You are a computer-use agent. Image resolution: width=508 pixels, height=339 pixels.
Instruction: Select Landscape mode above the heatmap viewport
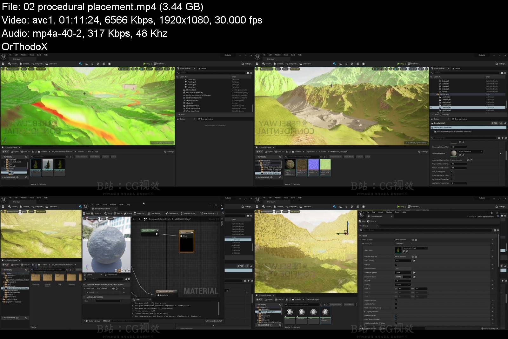(x=86, y=64)
